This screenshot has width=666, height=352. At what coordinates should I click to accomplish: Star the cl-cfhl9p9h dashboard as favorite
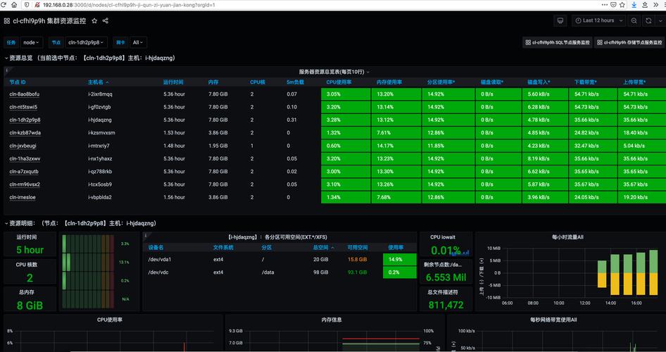(94, 21)
